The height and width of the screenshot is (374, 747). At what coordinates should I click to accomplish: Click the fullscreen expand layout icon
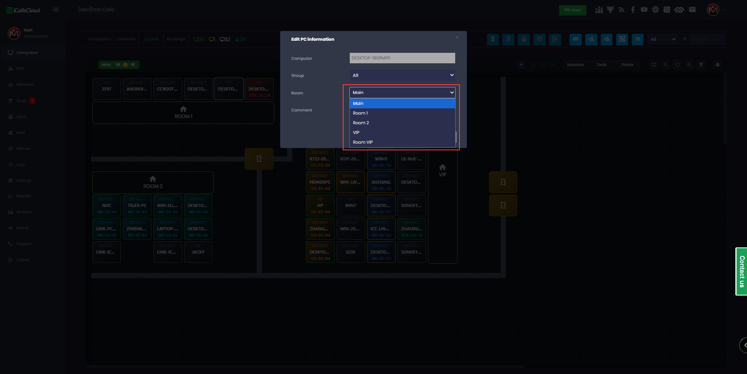click(654, 65)
